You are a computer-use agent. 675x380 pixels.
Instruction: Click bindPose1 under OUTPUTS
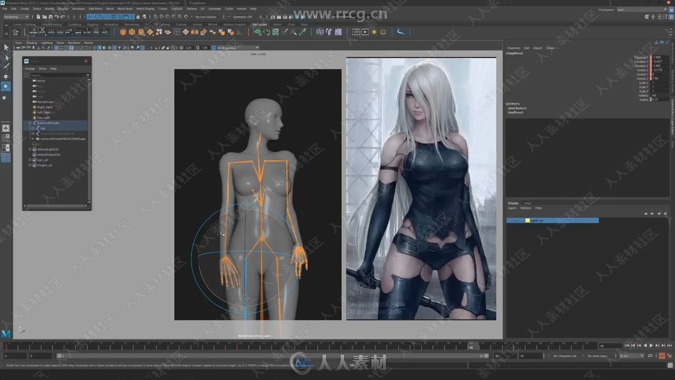(x=516, y=112)
